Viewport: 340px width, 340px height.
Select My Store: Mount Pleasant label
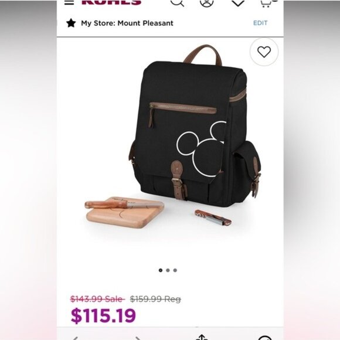click(127, 23)
